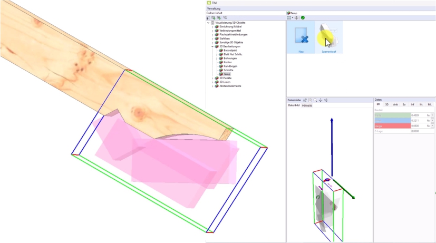Switch to the Hilfebild tab
This screenshot has width=436, height=243.
[x=306, y=105]
